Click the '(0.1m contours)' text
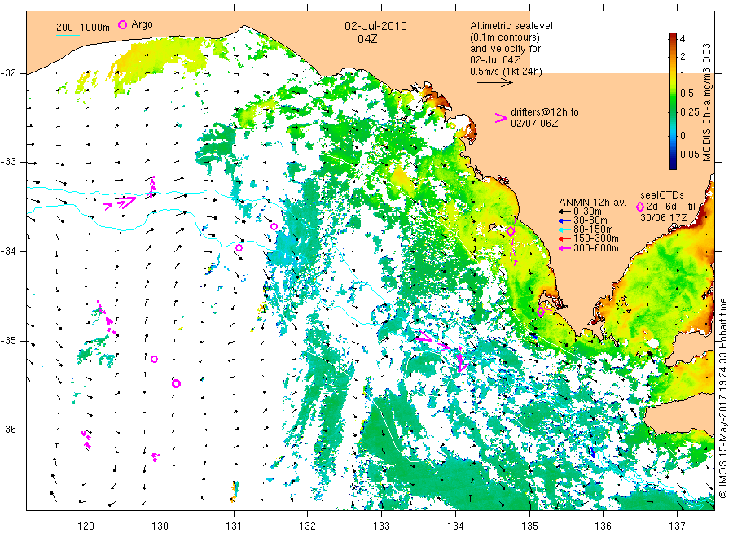 [505, 37]
